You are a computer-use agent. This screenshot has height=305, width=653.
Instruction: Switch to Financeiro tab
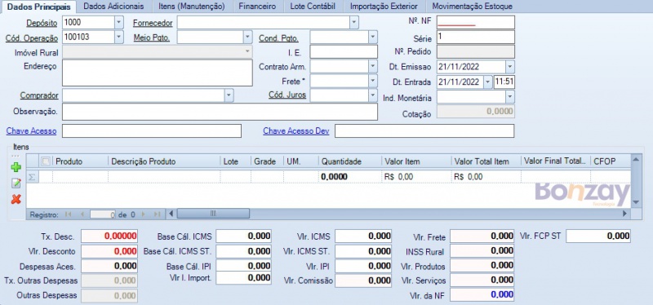coord(257,7)
